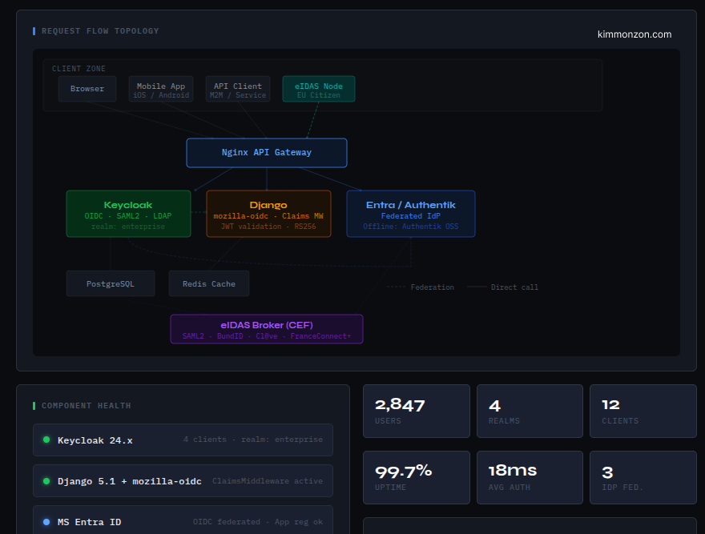
Task: Select the dashed Federation legend marker
Action: [x=398, y=287]
